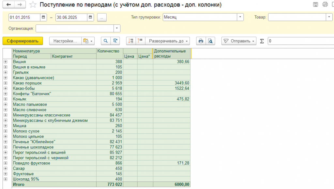Screen dimensions: 334x189
Task: Select Пирог тирольский с вишней cell
Action: (54, 153)
